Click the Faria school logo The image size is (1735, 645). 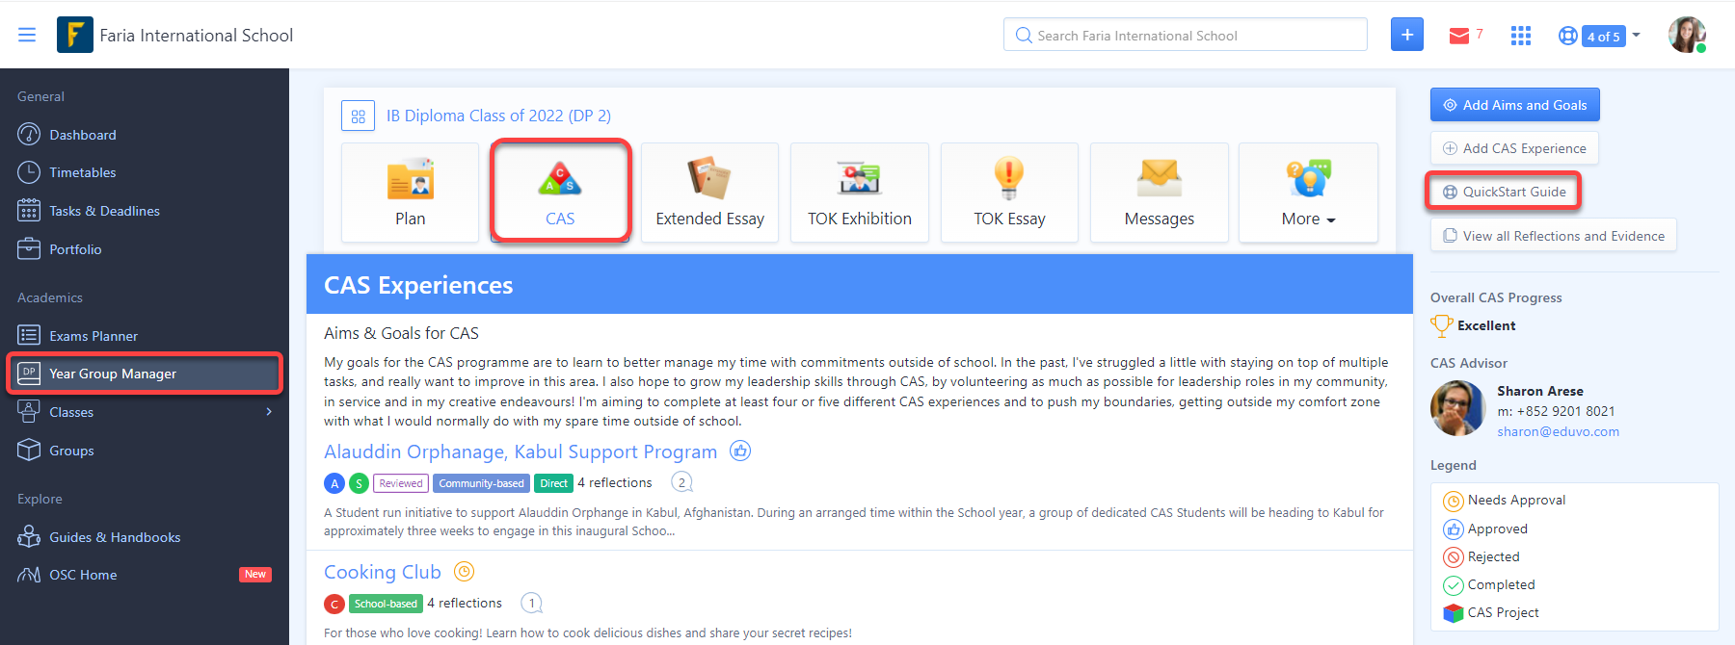75,35
